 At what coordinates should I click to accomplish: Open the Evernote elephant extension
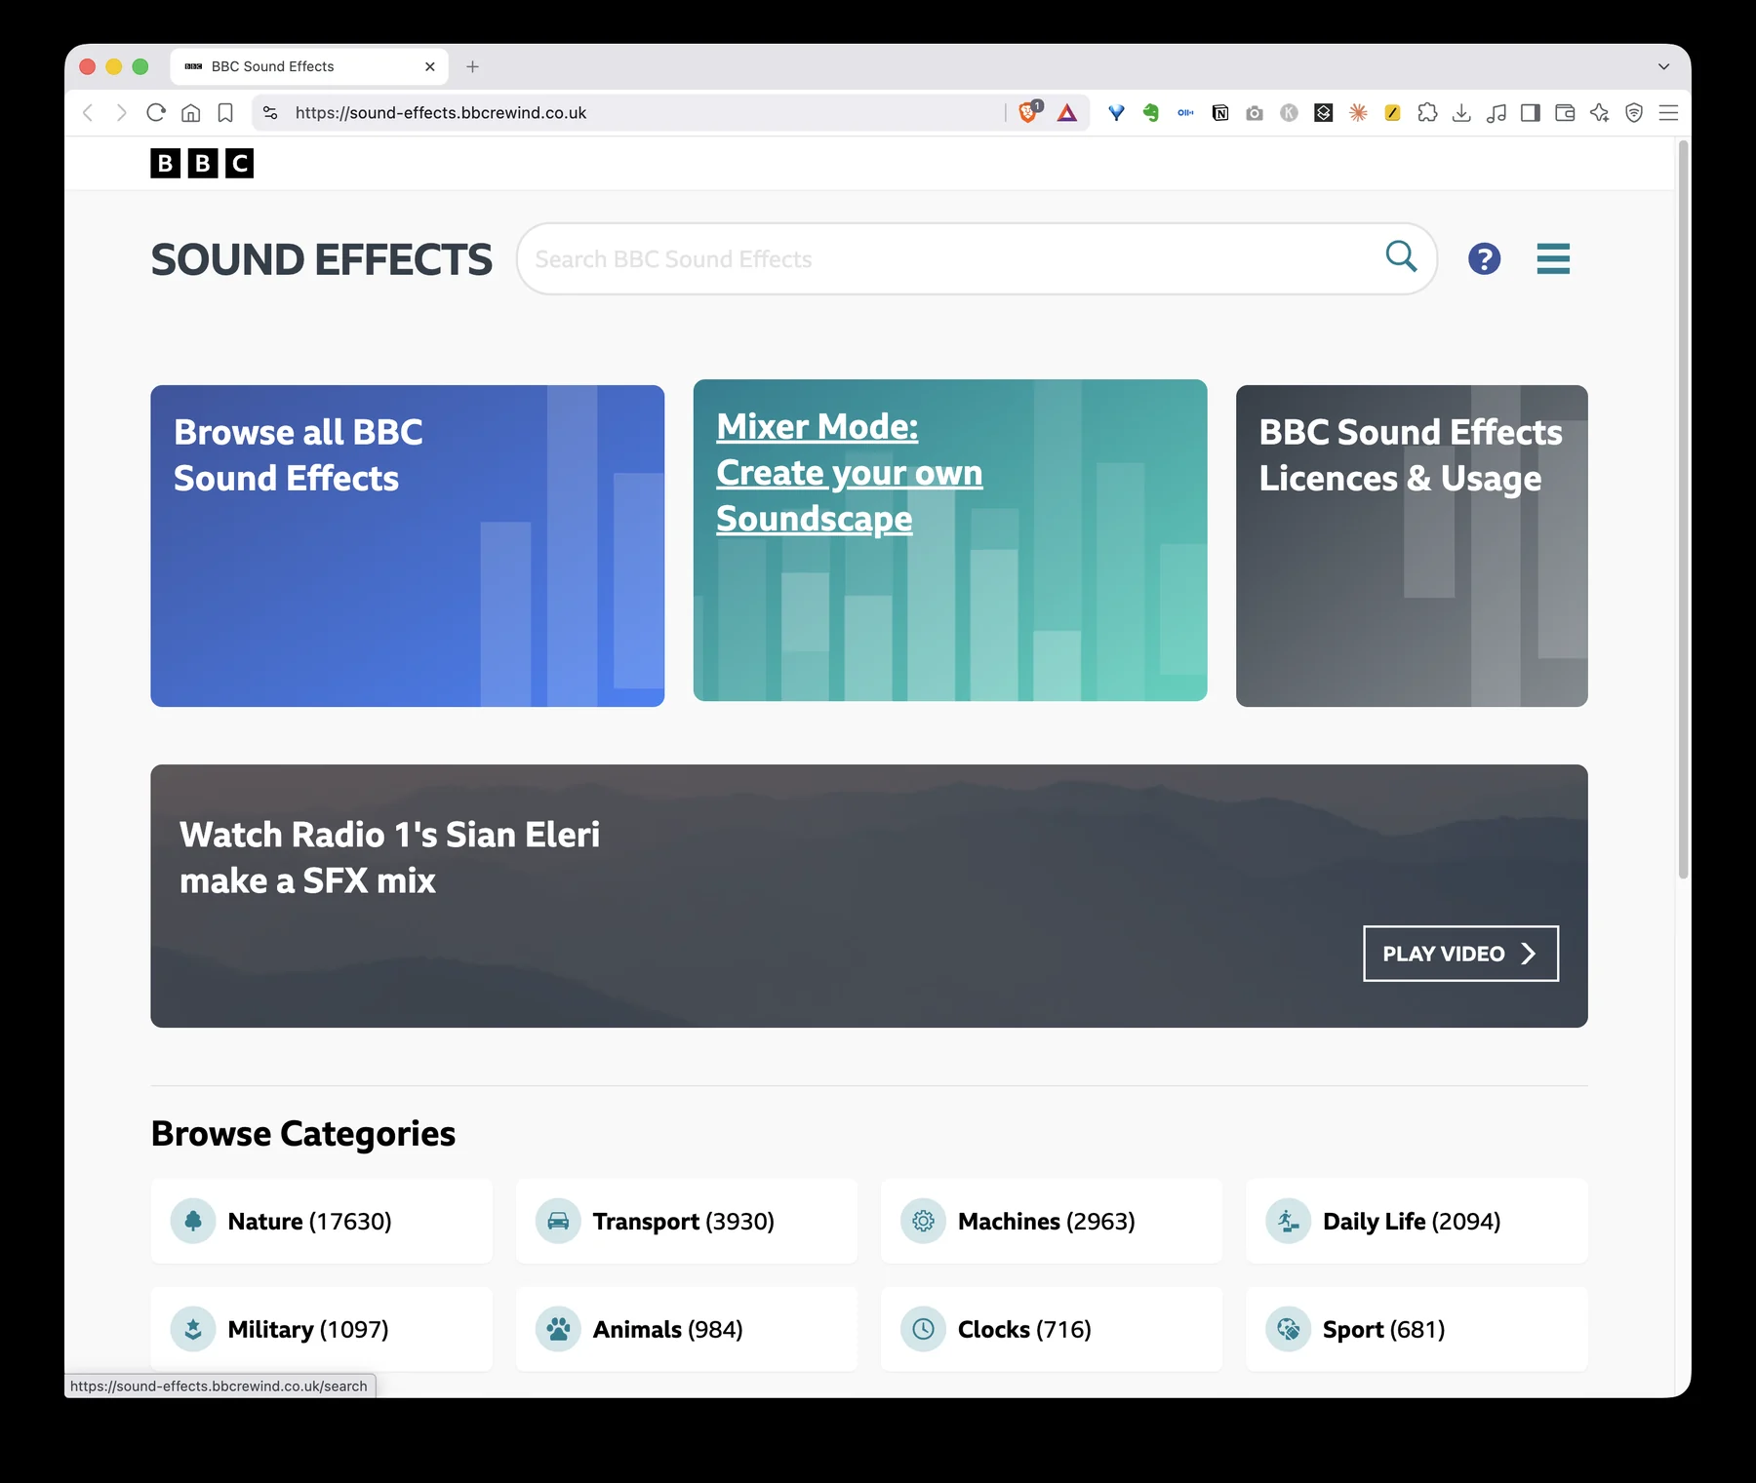pyautogui.click(x=1151, y=113)
